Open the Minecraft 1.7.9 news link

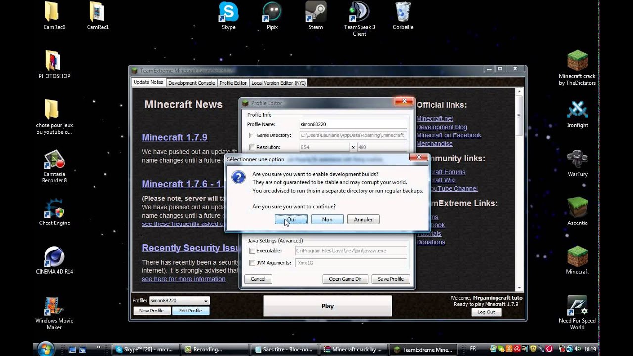pos(175,137)
